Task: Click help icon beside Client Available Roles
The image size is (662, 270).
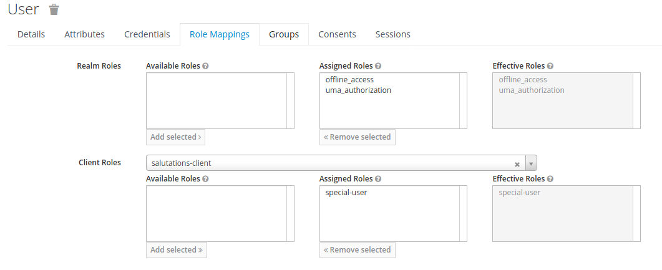Action: click(x=206, y=179)
